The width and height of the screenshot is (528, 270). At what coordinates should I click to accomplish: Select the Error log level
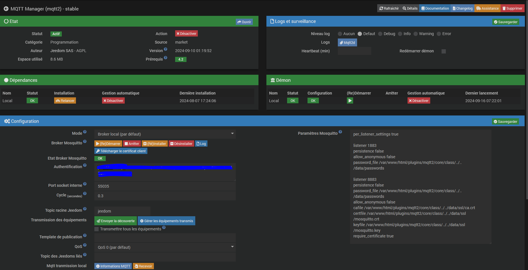pyautogui.click(x=439, y=34)
